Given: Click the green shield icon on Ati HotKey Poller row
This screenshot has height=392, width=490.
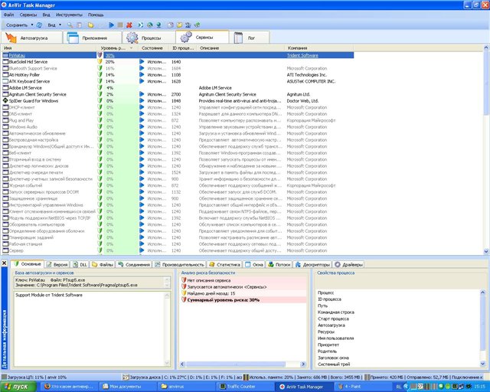Looking at the screenshot, I should (100, 75).
